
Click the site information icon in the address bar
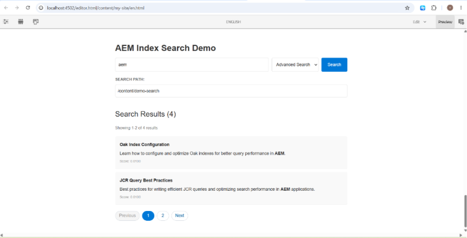click(x=41, y=8)
